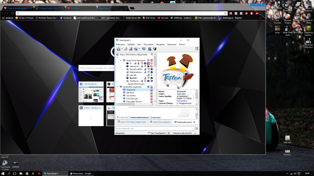Collapse the server tree under Graj w GTA Online
This screenshot has width=314, height=176.
point(117,57)
